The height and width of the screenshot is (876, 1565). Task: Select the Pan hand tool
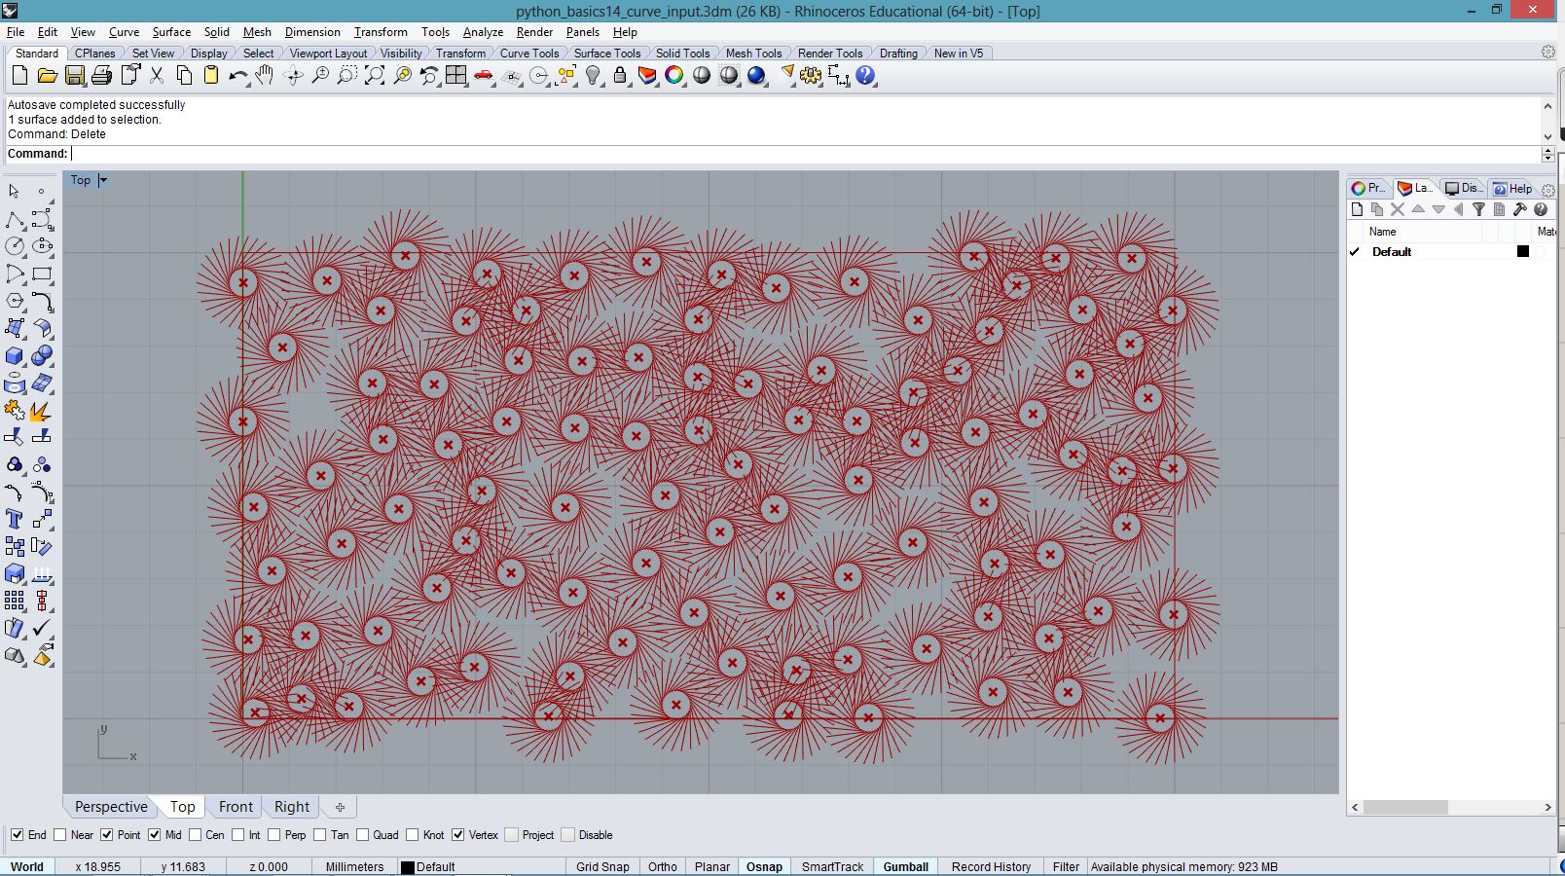click(265, 76)
